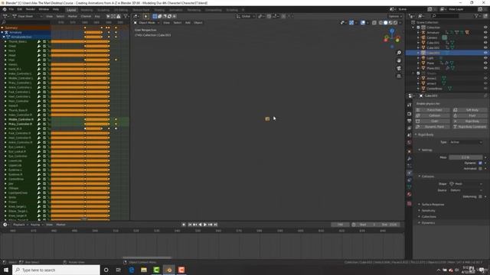Image resolution: width=490 pixels, height=275 pixels.
Task: Expand the Collections panel in physics
Action: [429, 217]
